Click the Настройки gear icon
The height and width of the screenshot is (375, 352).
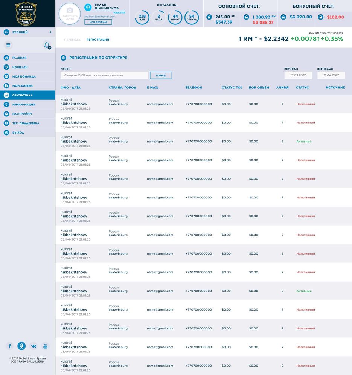[x=6, y=114]
